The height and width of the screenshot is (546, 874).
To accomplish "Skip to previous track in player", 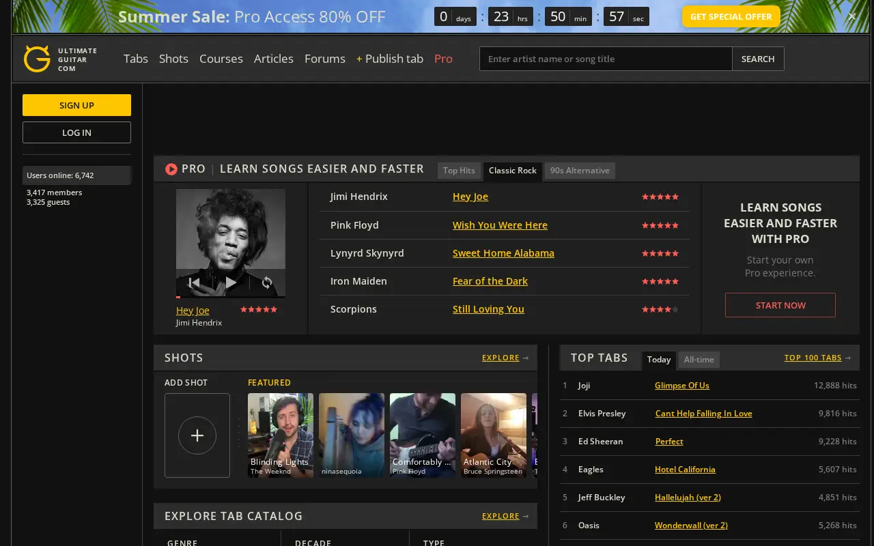I will [194, 282].
